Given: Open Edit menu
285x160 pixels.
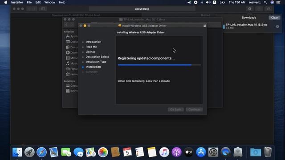Looking at the screenshot, I should [x=38, y=2].
